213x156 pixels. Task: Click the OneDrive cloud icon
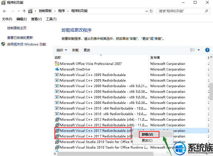tap(57, 69)
